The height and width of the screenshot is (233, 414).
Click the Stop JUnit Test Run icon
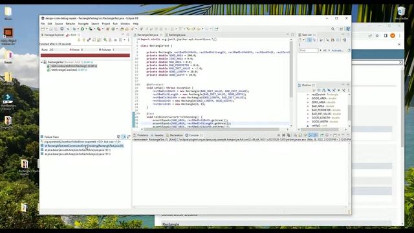[x=115, y=40]
